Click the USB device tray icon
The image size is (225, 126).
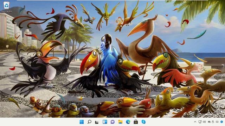coord(213,122)
